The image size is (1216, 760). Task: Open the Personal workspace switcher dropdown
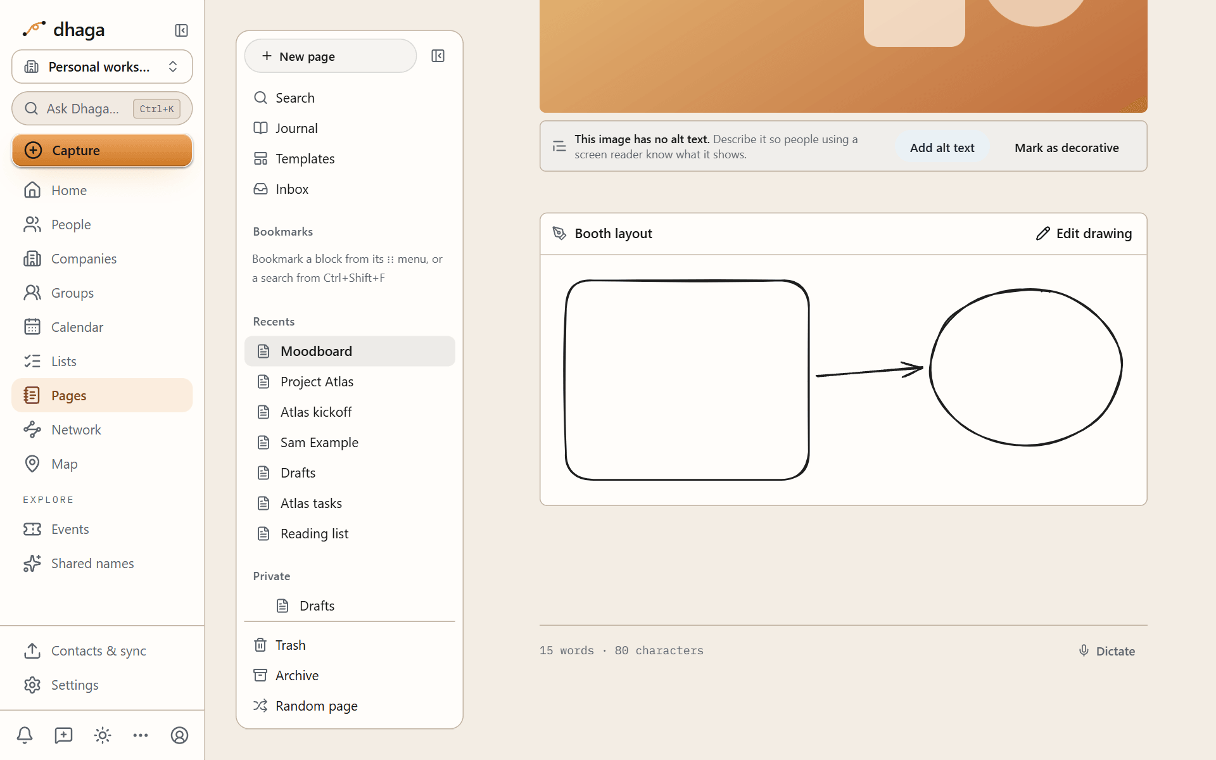[x=102, y=66]
